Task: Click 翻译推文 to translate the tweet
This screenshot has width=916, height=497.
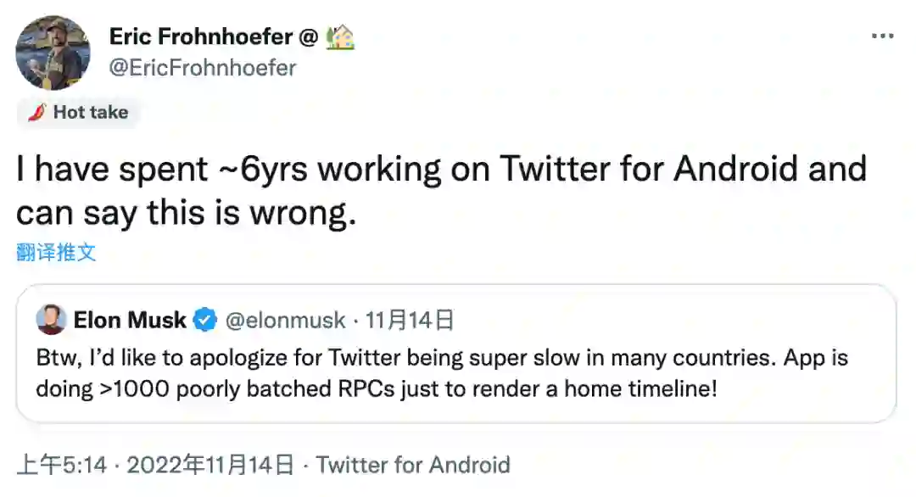Action: tap(56, 252)
